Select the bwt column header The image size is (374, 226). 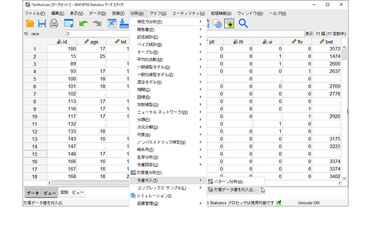point(327,42)
